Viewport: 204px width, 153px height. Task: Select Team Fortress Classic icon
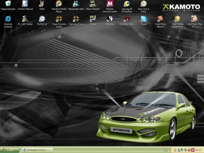click(59, 19)
